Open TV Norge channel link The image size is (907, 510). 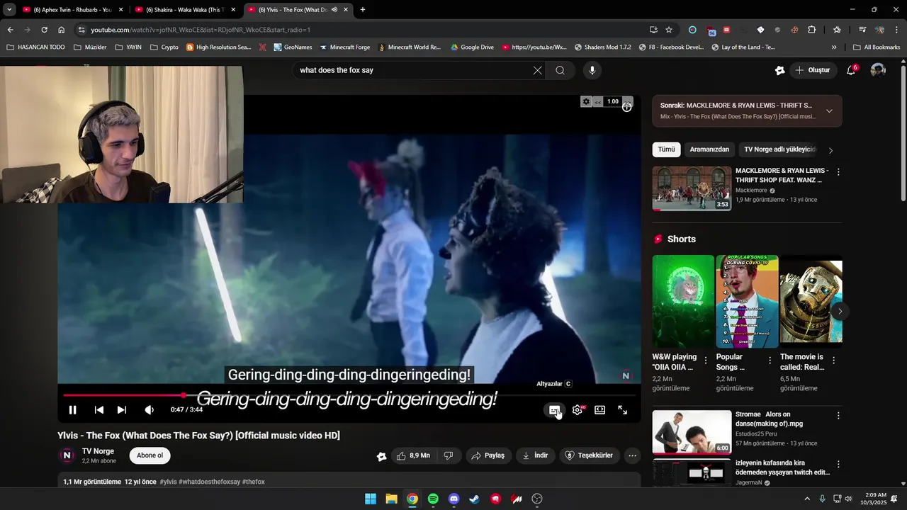98,451
